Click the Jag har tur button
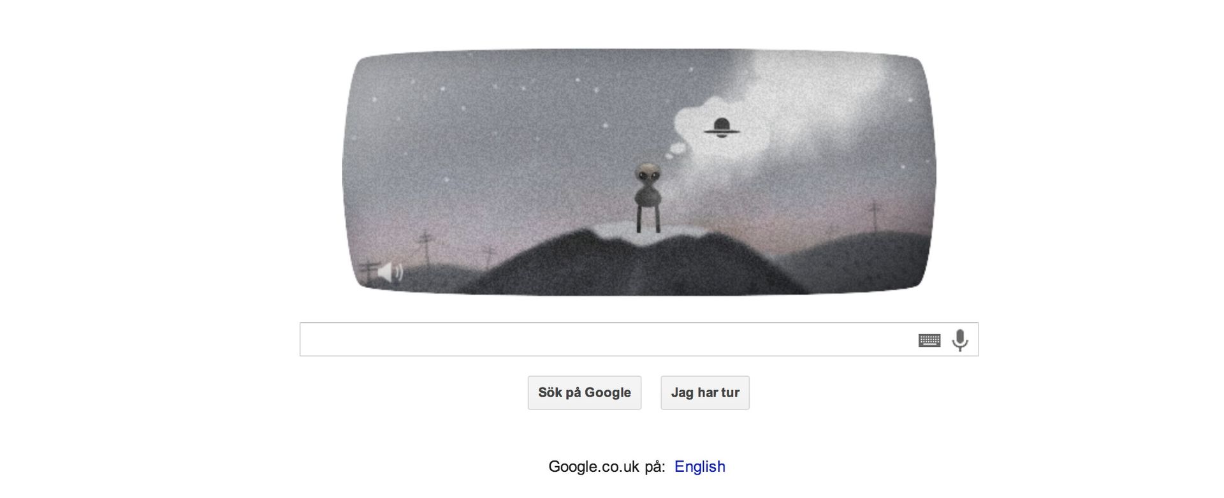1224x498 pixels. [705, 393]
